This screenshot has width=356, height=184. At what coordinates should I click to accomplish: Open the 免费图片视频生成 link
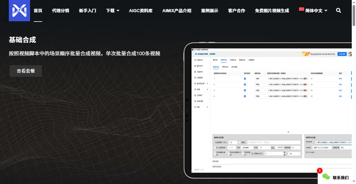pyautogui.click(x=272, y=10)
